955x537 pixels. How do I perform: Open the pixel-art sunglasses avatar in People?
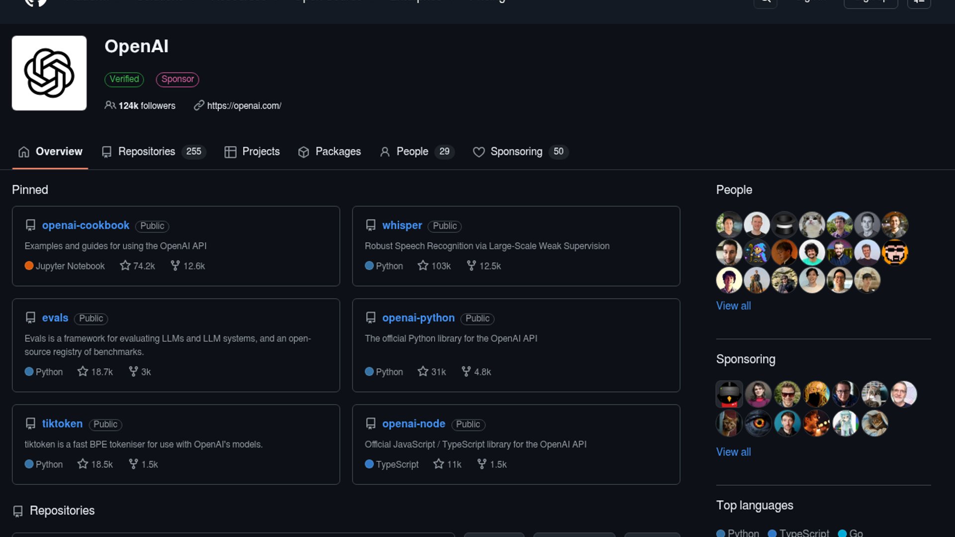(895, 253)
